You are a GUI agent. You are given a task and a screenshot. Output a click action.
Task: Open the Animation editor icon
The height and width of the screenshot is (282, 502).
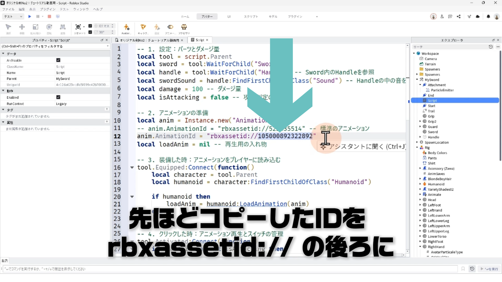click(x=170, y=27)
